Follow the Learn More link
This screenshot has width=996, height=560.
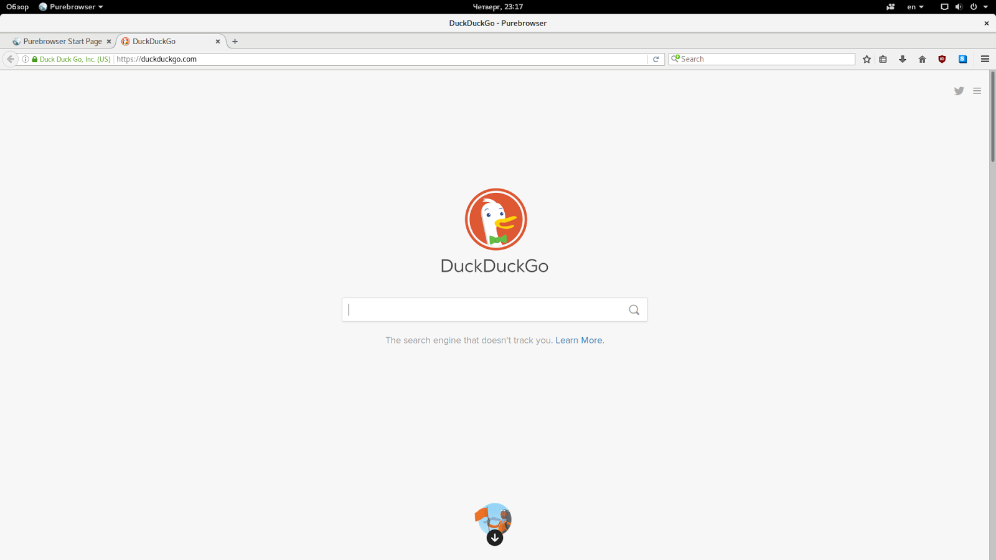[579, 340]
